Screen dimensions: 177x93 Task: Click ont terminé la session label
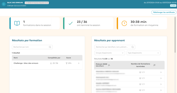click(88, 25)
